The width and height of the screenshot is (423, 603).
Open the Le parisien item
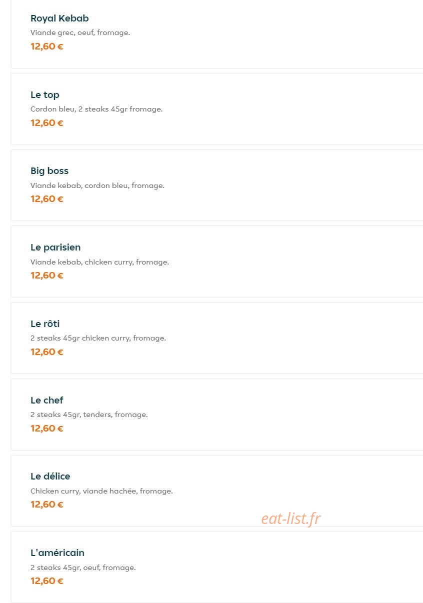pyautogui.click(x=217, y=261)
